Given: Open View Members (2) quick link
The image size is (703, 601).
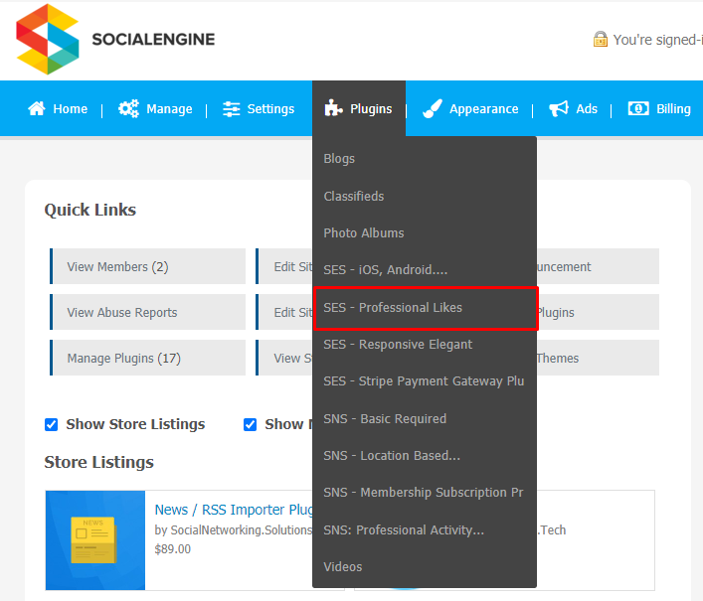Looking at the screenshot, I should (147, 266).
